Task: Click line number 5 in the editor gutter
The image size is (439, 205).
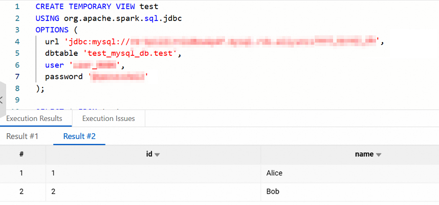Action: pos(17,53)
